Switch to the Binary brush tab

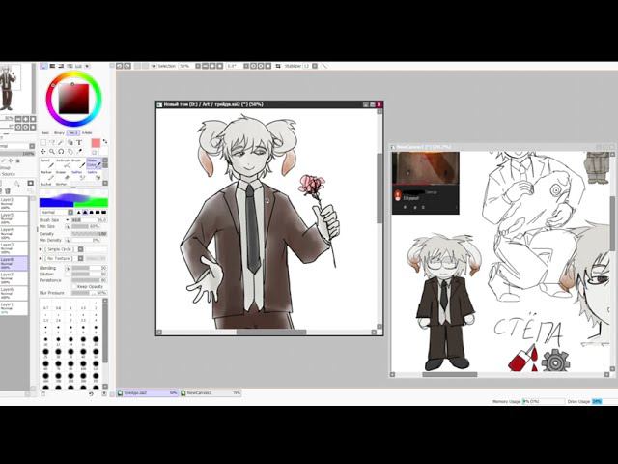59,133
